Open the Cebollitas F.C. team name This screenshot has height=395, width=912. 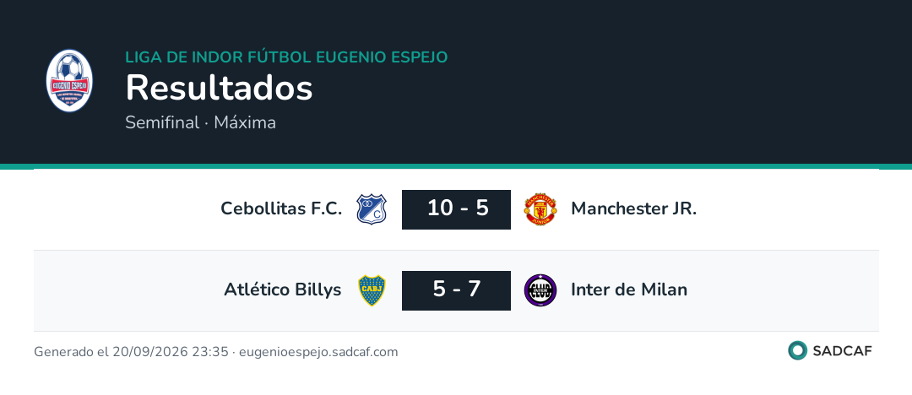tap(281, 208)
